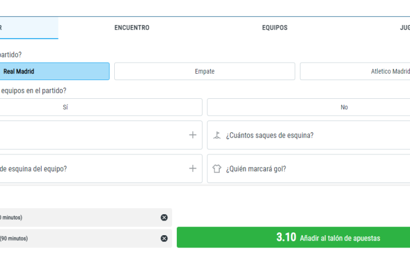Toggle the Real Madrid winner option
The image size is (410, 258).
pyautogui.click(x=54, y=71)
